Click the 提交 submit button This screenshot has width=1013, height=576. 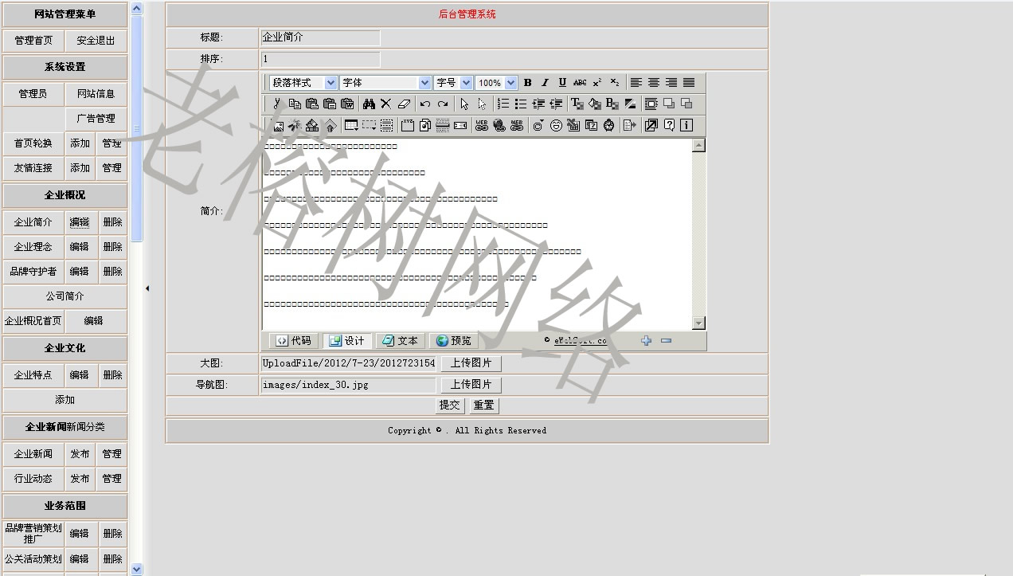pos(449,406)
